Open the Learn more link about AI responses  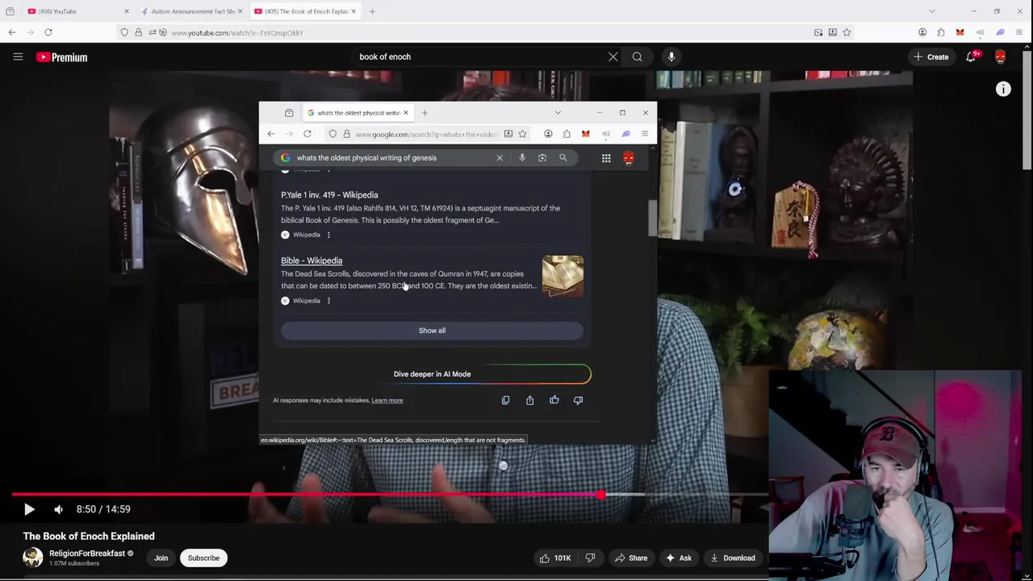pyautogui.click(x=387, y=400)
